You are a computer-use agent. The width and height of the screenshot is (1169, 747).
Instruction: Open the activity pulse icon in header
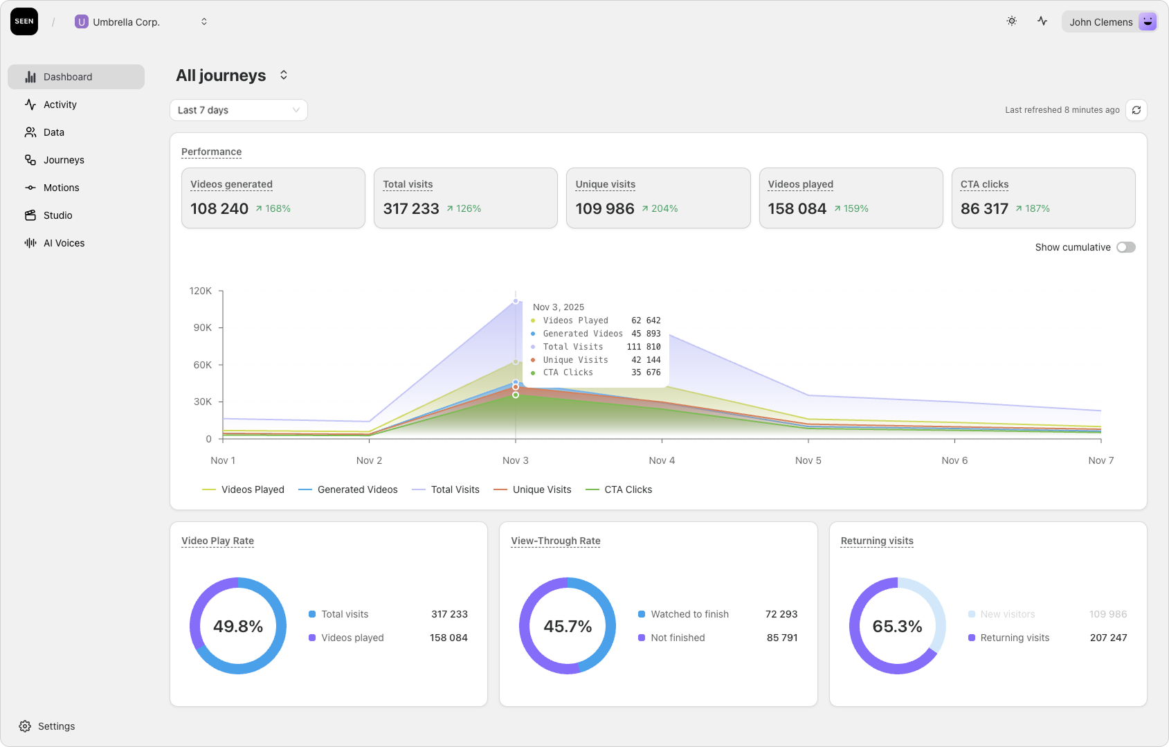click(1042, 21)
